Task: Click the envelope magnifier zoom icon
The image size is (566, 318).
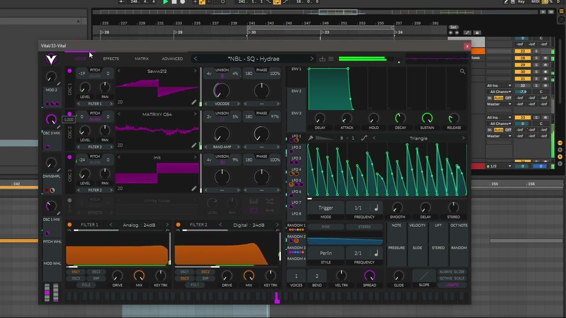Action: pos(463,71)
